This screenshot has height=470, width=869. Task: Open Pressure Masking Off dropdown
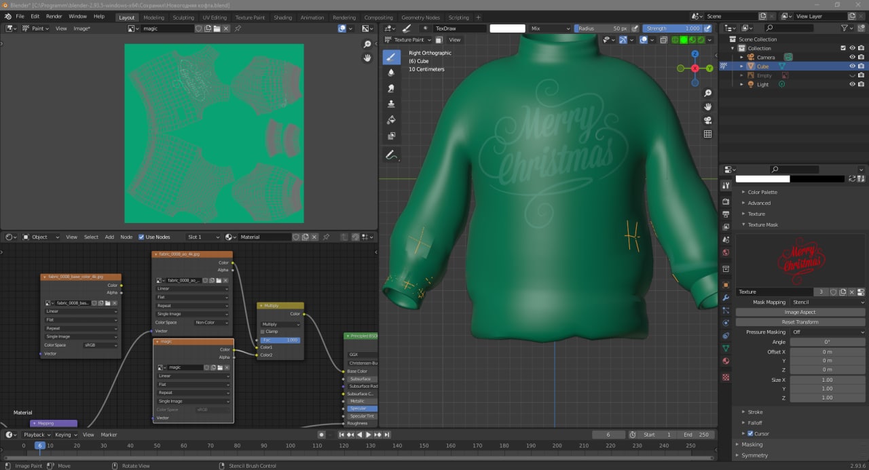click(x=828, y=332)
